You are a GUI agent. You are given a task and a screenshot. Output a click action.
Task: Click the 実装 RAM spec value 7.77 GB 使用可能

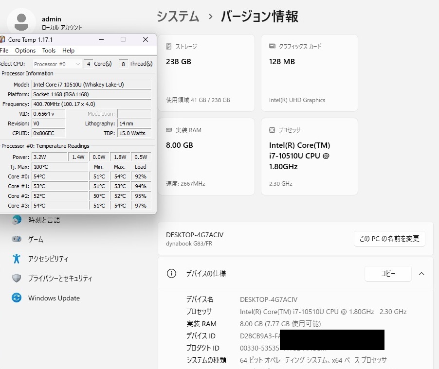click(280, 324)
